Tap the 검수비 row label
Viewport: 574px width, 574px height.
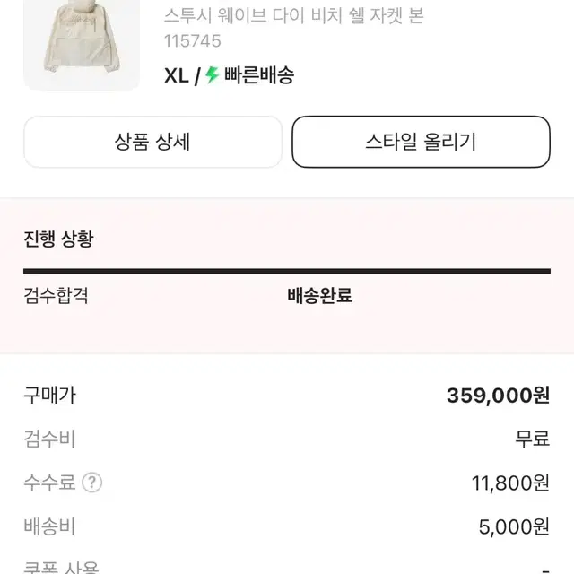(49, 439)
